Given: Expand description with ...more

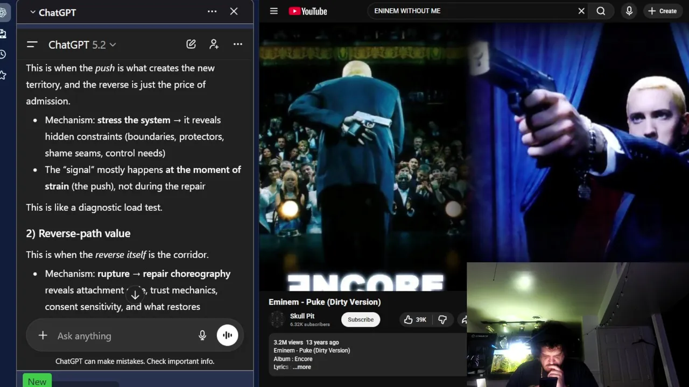Looking at the screenshot, I should [302, 367].
